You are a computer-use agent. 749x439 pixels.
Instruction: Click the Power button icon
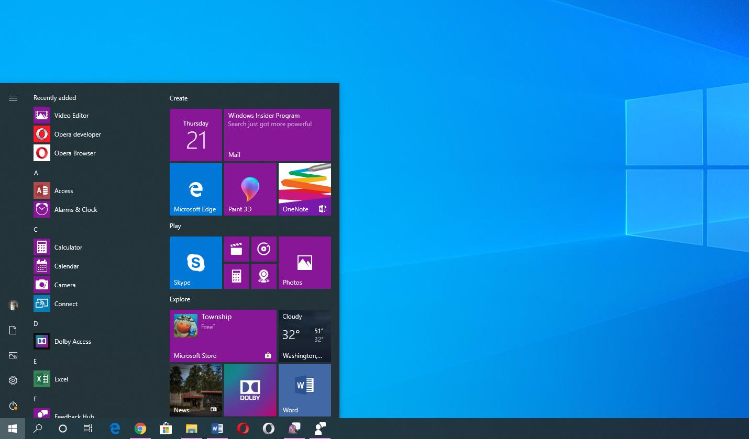[13, 406]
